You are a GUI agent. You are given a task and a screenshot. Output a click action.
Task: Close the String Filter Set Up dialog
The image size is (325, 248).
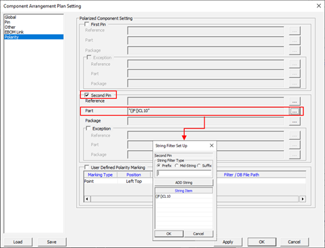point(212,146)
